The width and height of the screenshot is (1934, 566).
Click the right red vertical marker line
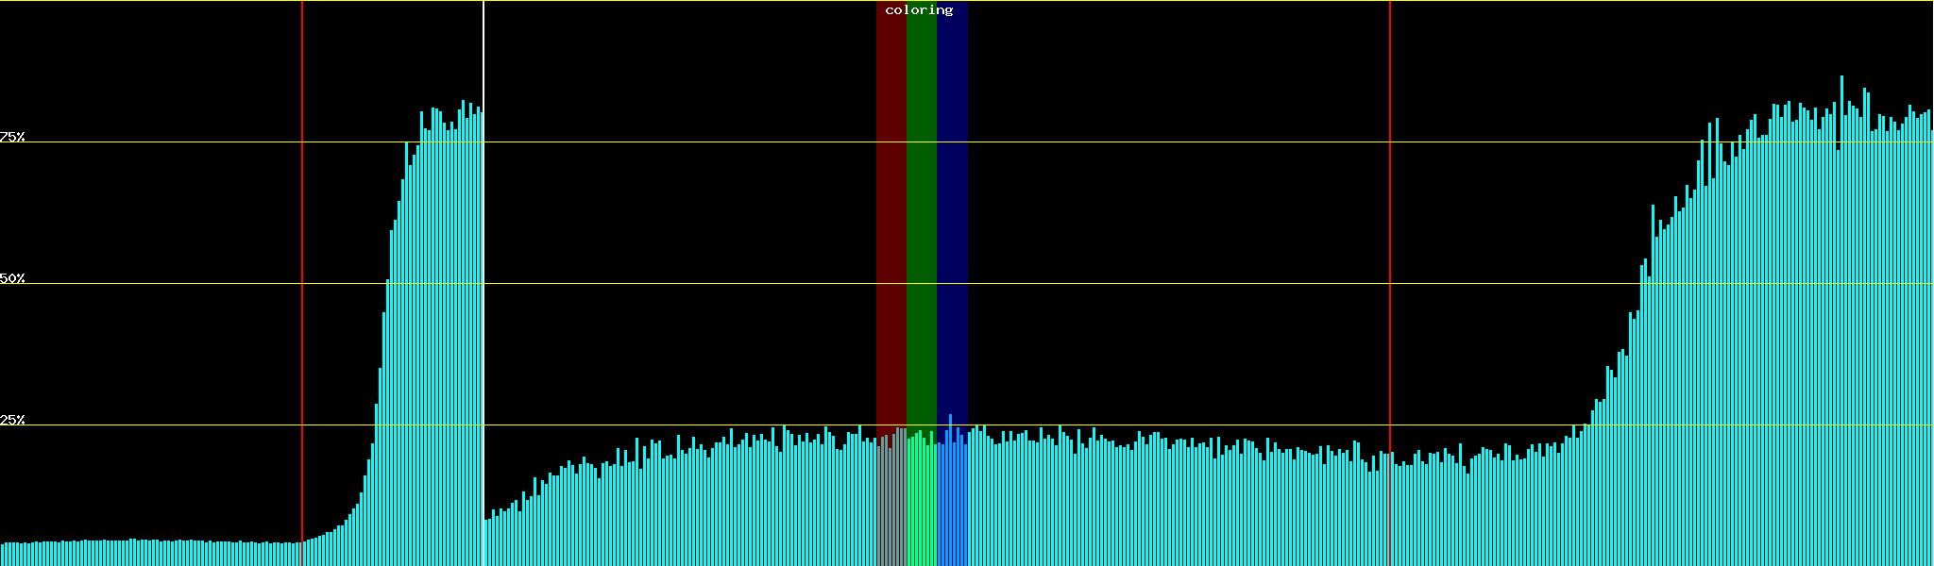(1390, 283)
